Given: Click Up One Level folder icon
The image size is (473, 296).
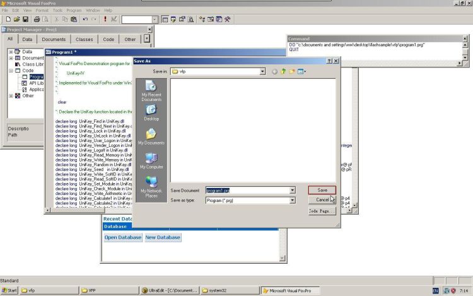Looking at the screenshot, I should click(x=283, y=71).
